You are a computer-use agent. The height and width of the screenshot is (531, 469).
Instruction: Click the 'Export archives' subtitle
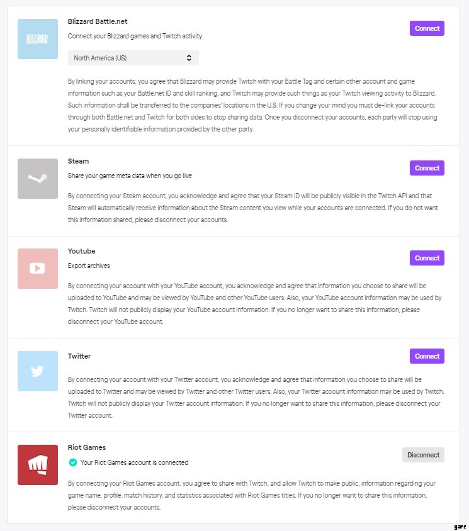[x=89, y=266]
